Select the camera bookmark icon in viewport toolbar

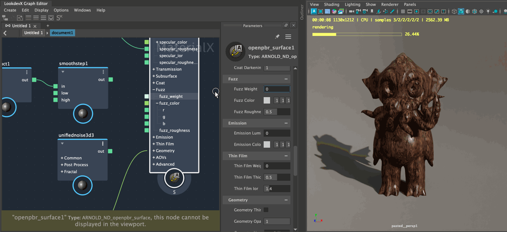pos(372,11)
